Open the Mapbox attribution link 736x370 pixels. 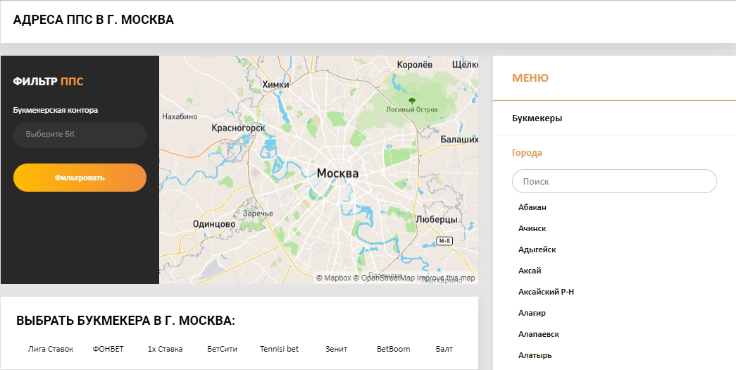click(x=337, y=278)
